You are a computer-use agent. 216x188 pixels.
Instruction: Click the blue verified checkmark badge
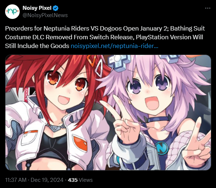[x=56, y=8]
